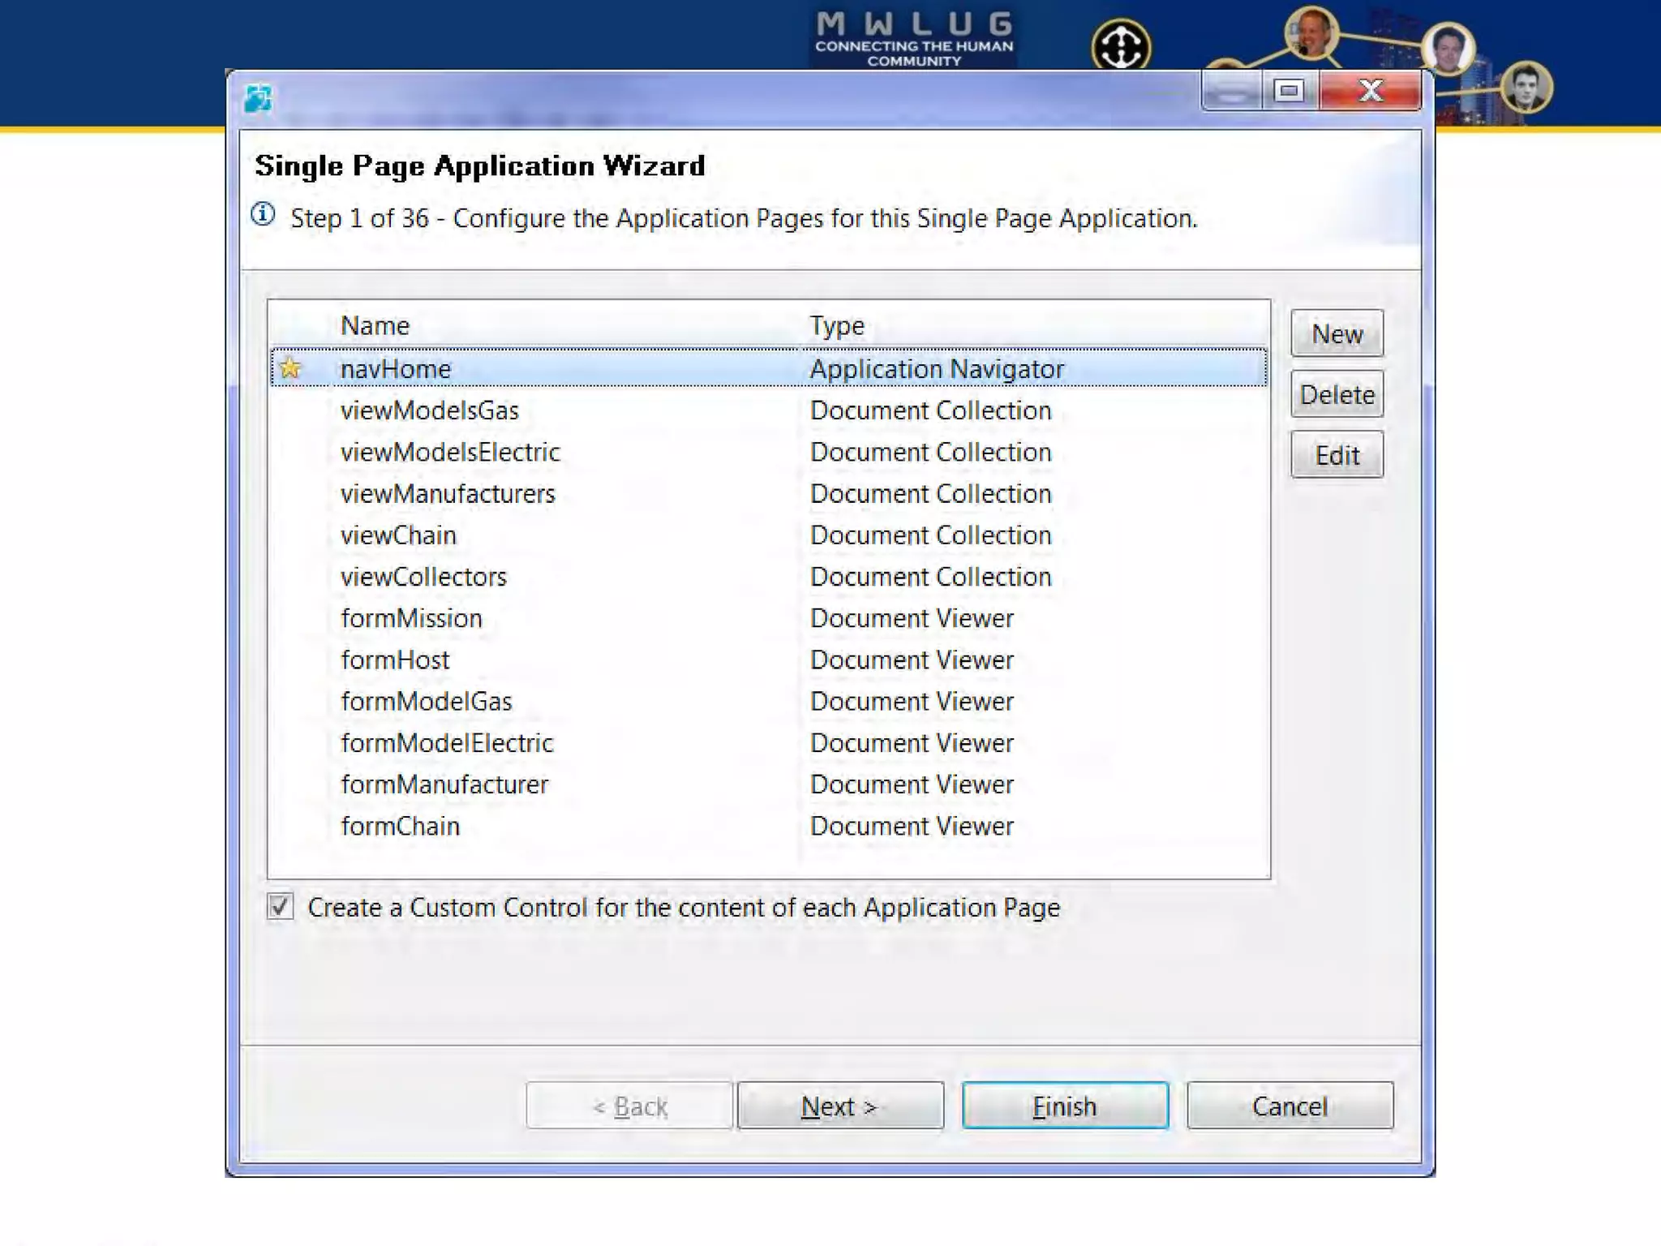Image resolution: width=1661 pixels, height=1246 pixels.
Task: Select the viewCollectors row
Action: (x=423, y=577)
